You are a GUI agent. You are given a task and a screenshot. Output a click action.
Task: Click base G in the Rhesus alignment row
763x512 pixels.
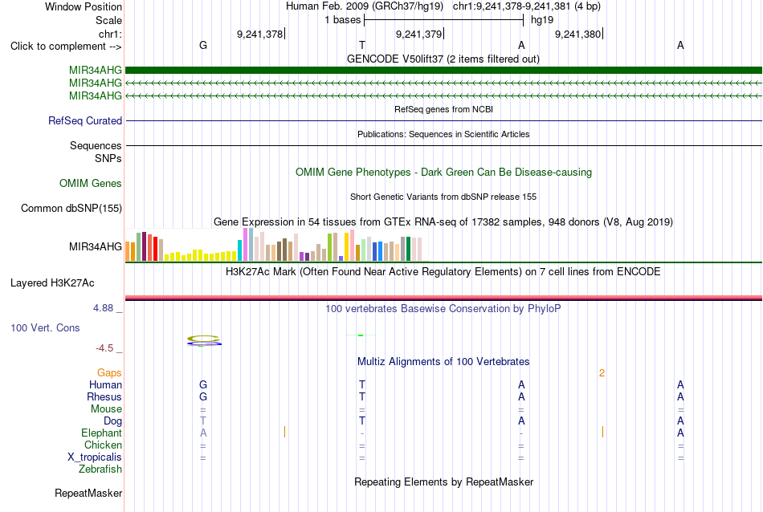(203, 396)
